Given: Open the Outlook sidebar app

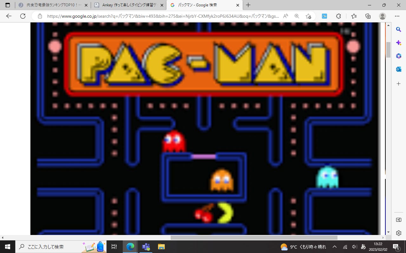Looking at the screenshot, I should point(399,69).
